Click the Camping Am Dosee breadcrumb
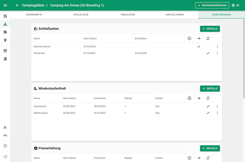Viewport: 245px width, 162px height. (77, 5)
